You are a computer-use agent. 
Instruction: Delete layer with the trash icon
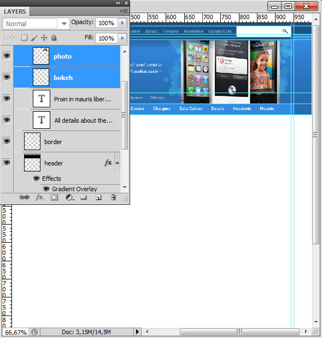pyautogui.click(x=113, y=197)
